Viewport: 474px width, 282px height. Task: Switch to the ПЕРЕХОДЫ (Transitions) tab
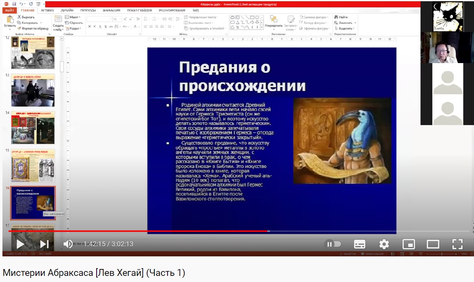pyautogui.click(x=88, y=10)
